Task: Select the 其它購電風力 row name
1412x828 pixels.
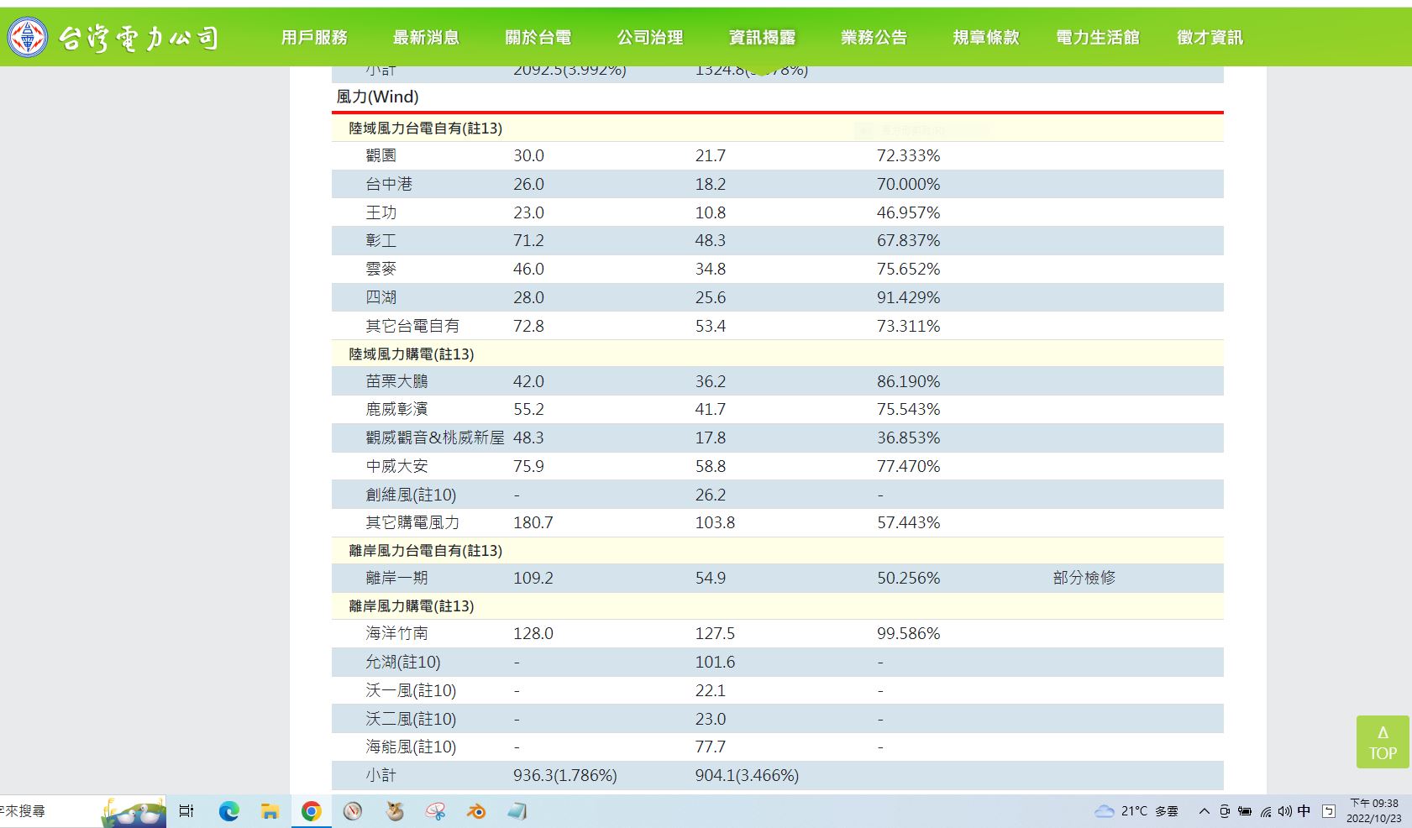Action: click(412, 522)
